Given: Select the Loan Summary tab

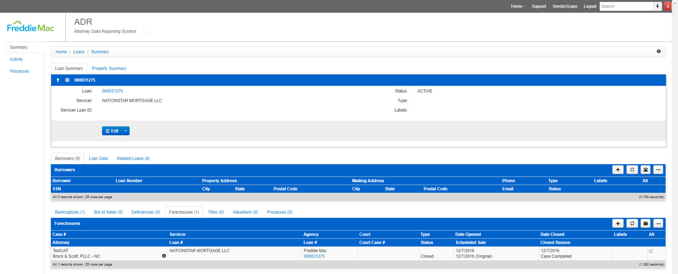Looking at the screenshot, I should point(69,68).
